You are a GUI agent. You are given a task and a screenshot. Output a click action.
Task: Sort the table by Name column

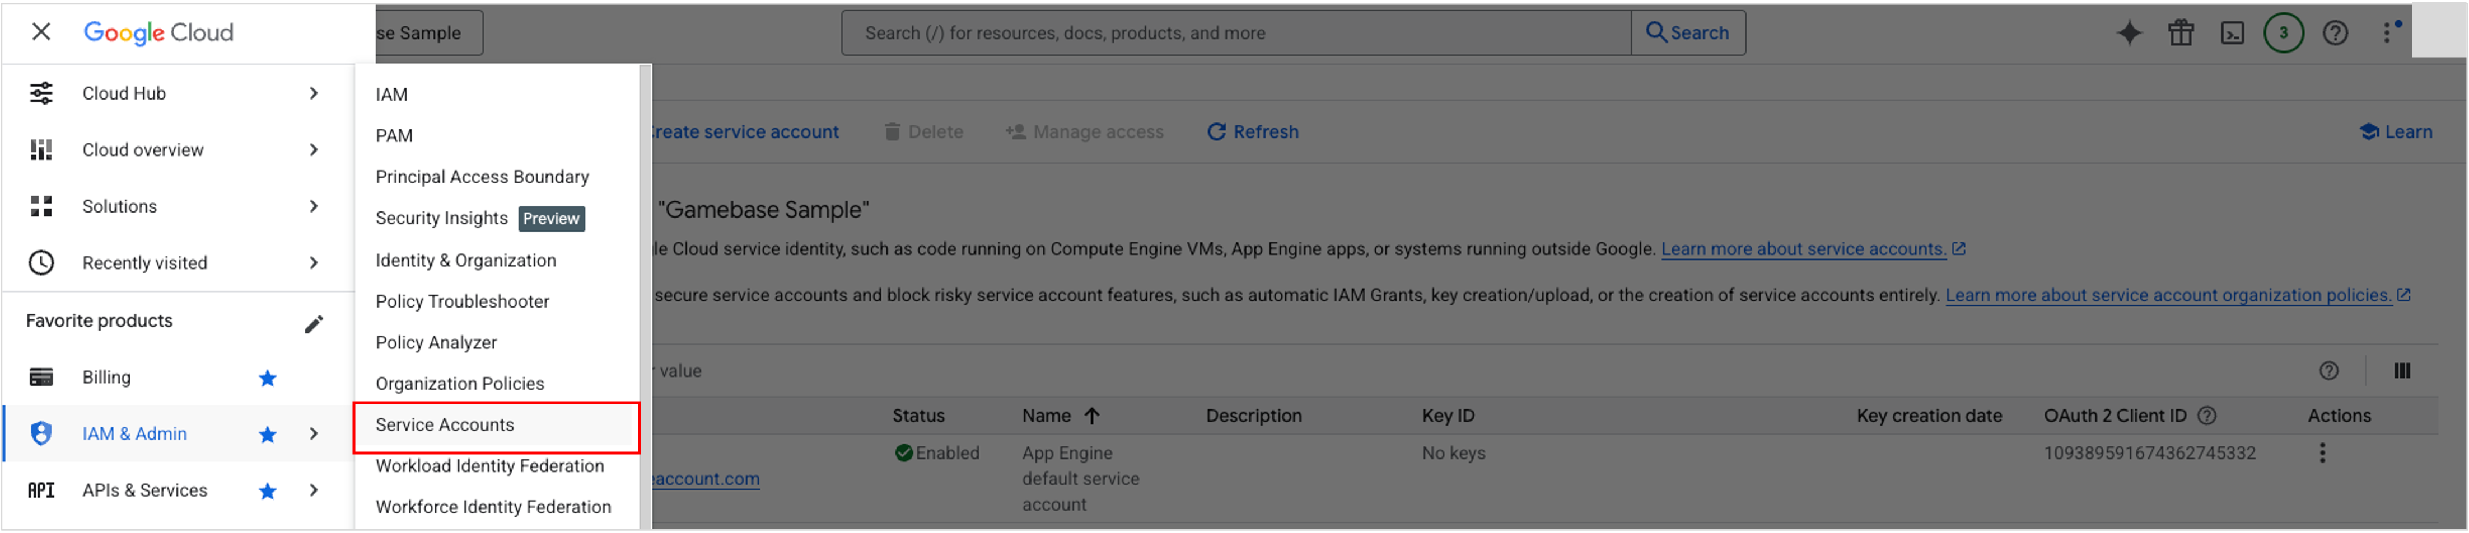point(1060,416)
